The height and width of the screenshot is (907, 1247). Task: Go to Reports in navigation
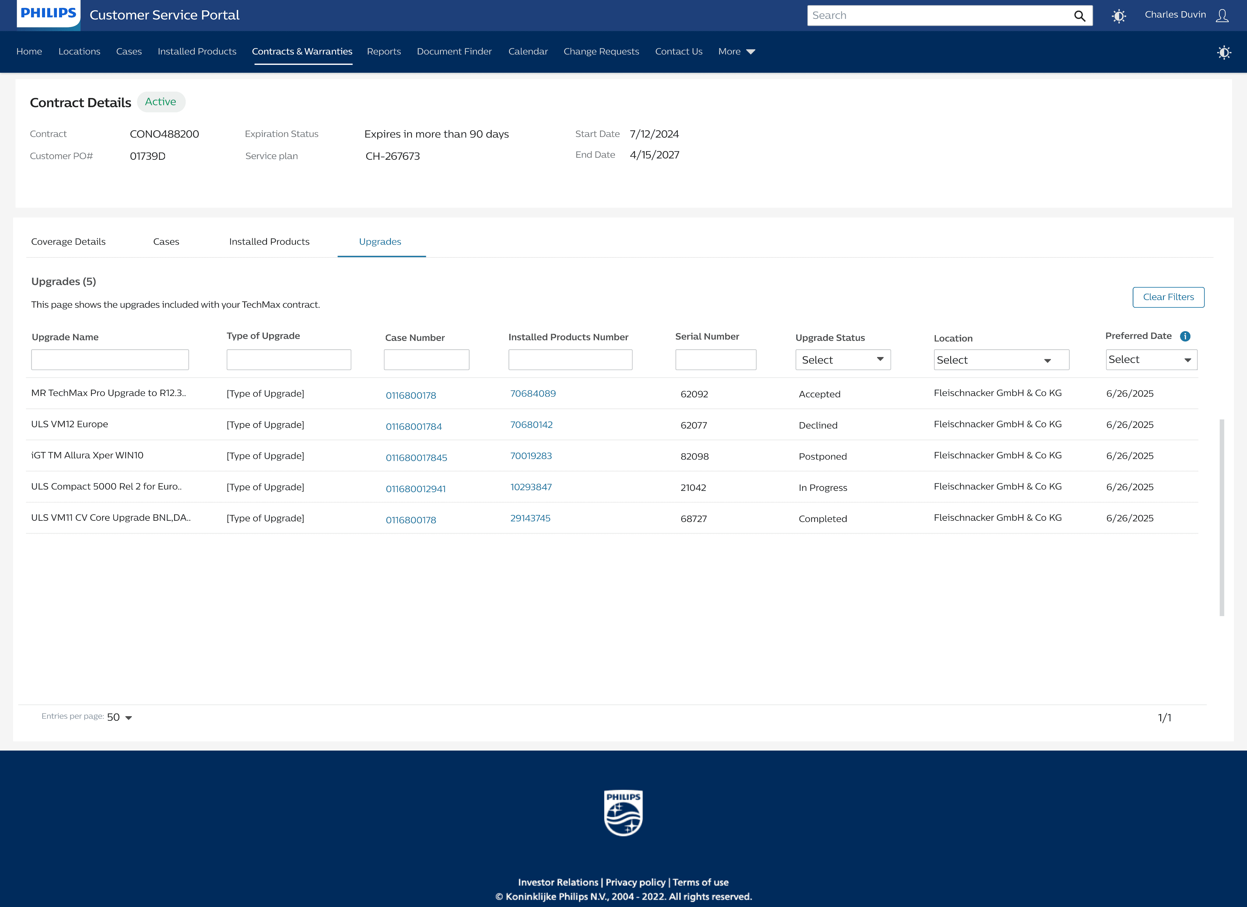click(384, 52)
